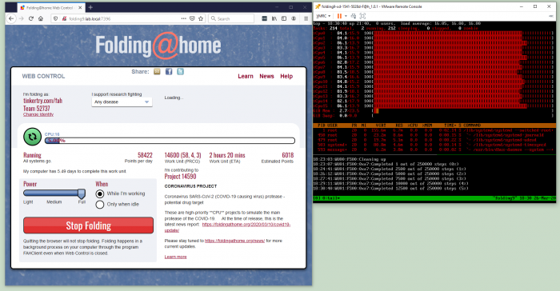This screenshot has width=560, height=291.
Task: Open foldingathome.org/news link
Action: pyautogui.click(x=234, y=241)
